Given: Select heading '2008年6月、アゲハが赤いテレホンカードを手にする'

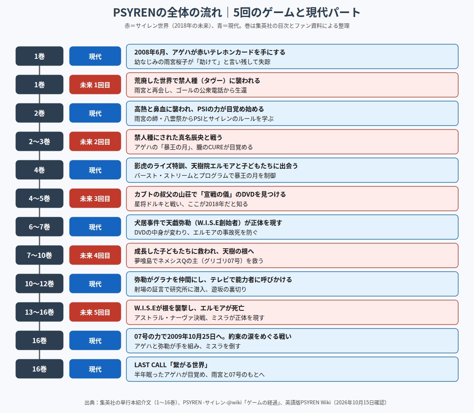Looking at the screenshot, I should click(x=210, y=52).
